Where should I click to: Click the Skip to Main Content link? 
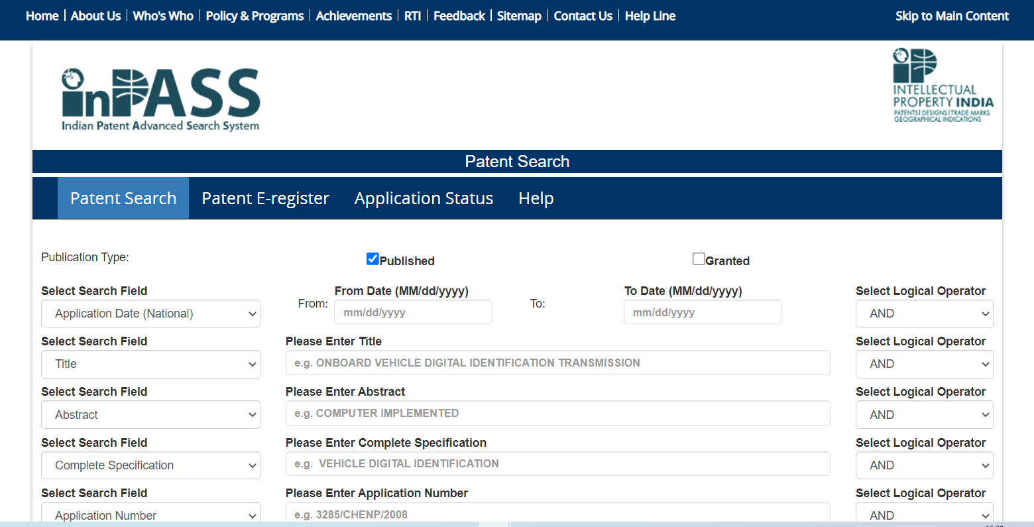click(x=952, y=16)
